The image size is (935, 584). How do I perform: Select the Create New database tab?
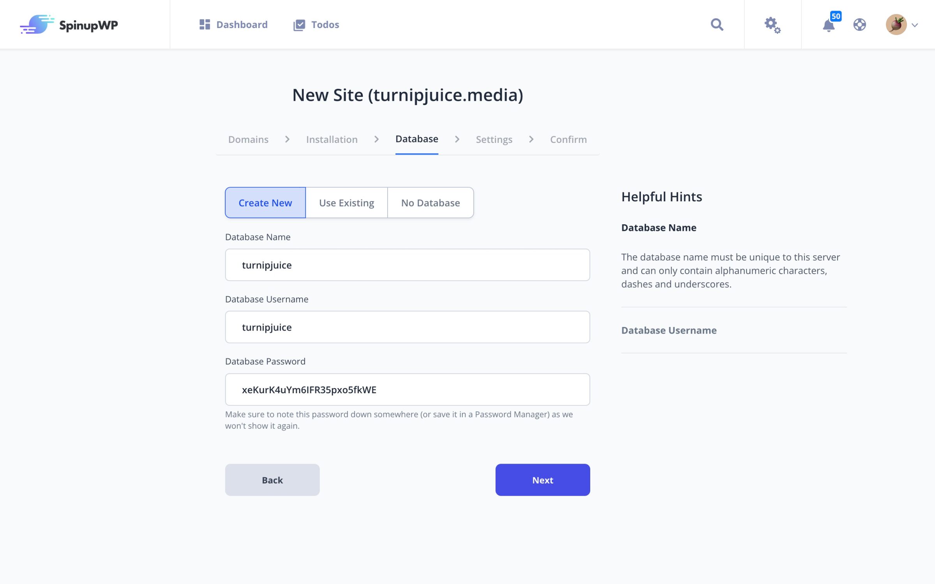(x=265, y=202)
